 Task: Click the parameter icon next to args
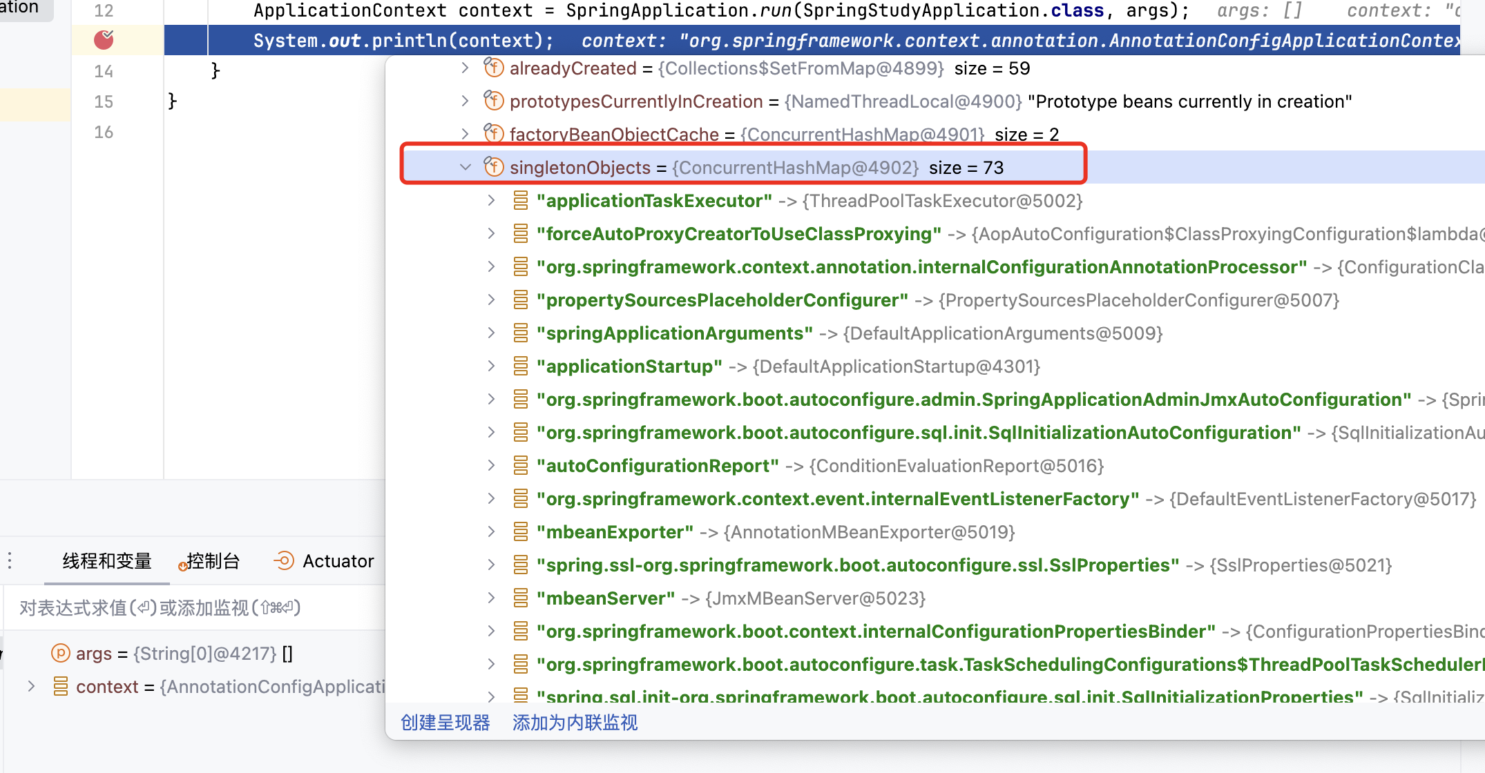click(x=61, y=653)
